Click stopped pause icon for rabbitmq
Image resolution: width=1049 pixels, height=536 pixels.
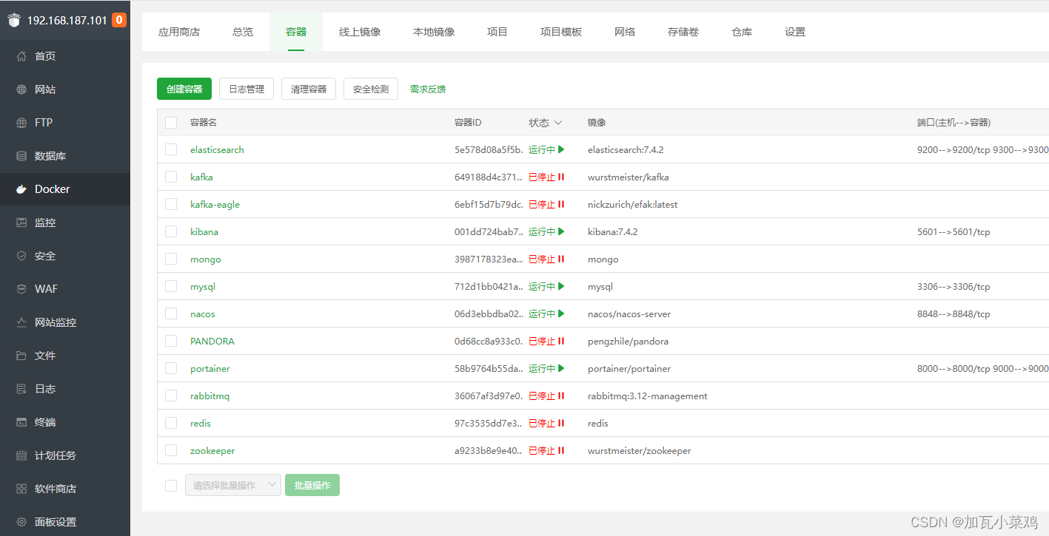pos(561,396)
